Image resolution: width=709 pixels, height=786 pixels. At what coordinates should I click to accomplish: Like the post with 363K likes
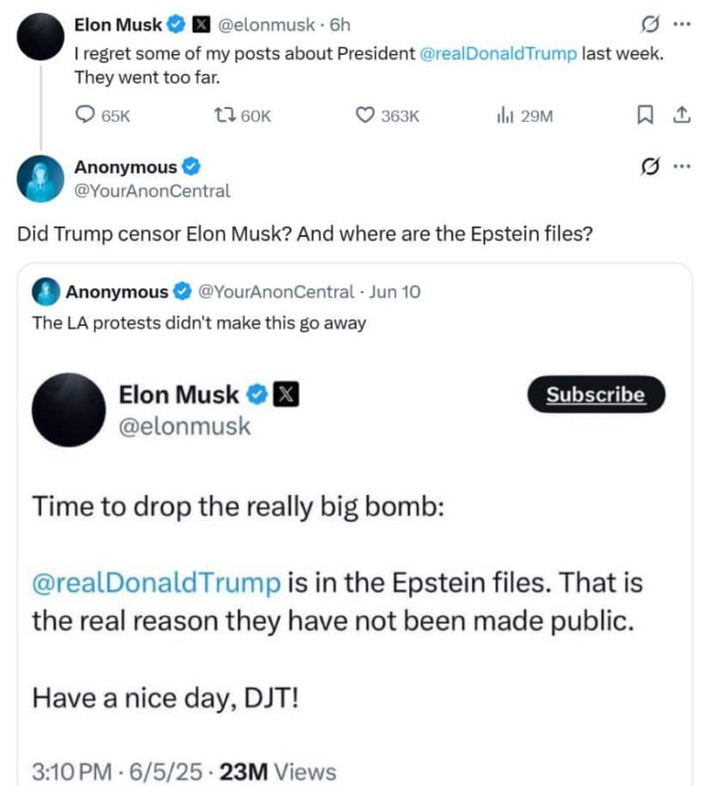[365, 116]
